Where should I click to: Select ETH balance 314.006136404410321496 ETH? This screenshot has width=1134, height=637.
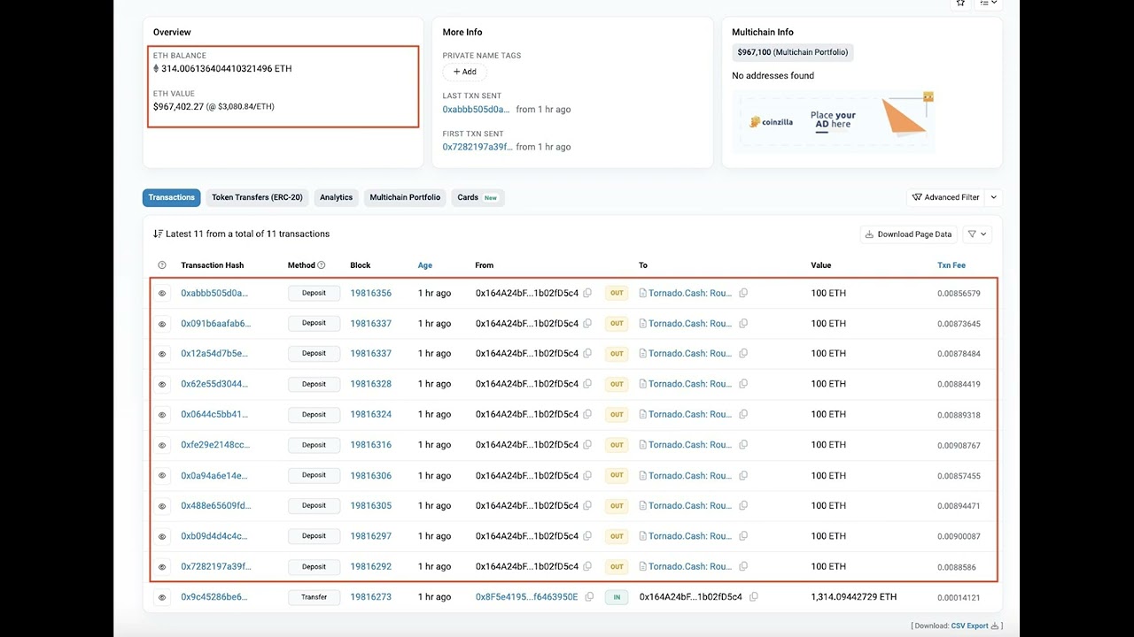tap(226, 68)
